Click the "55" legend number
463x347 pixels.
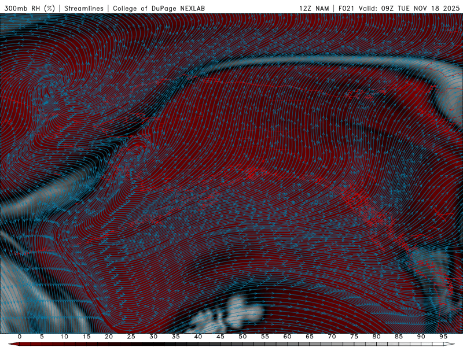[265, 337]
